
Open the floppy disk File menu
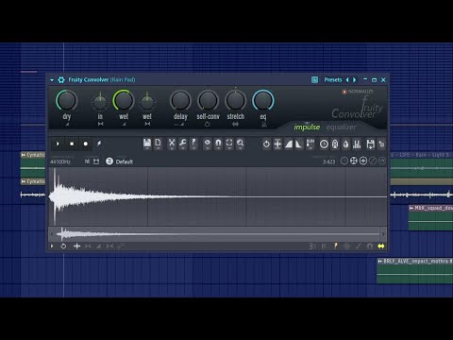(147, 144)
